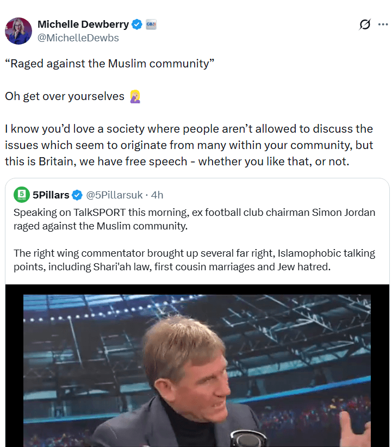
Task: Open the @5Pillarsuk handle
Action: pyautogui.click(x=114, y=195)
